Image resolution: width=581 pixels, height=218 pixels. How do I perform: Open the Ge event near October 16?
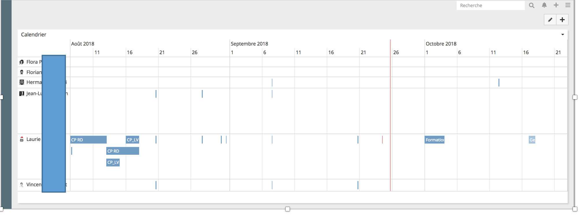click(x=532, y=140)
